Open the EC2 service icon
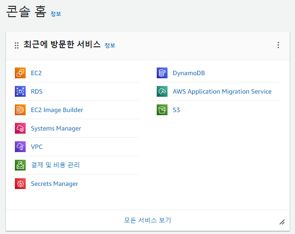 pyautogui.click(x=20, y=73)
